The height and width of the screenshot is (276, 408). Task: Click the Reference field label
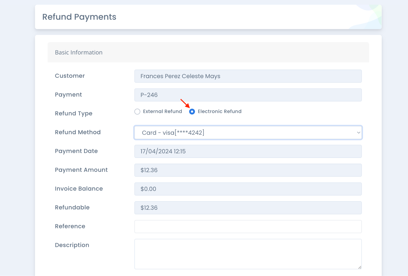click(x=70, y=226)
